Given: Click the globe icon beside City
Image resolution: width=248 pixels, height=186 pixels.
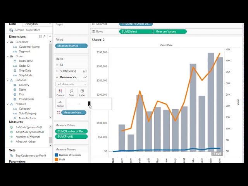Looking at the screenshot, I should coord(15,95).
